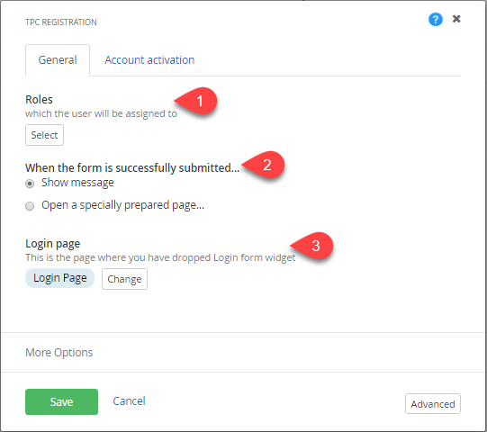The height and width of the screenshot is (432, 487).
Task: Click the red callout marker numbered 3
Action: coord(311,246)
